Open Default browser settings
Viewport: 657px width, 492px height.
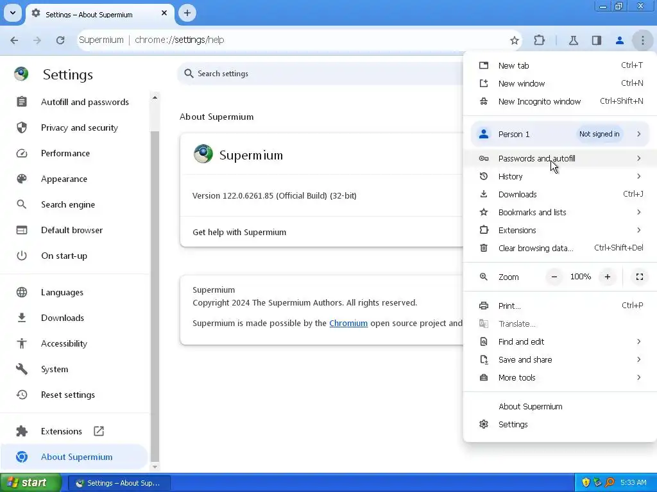(x=74, y=230)
